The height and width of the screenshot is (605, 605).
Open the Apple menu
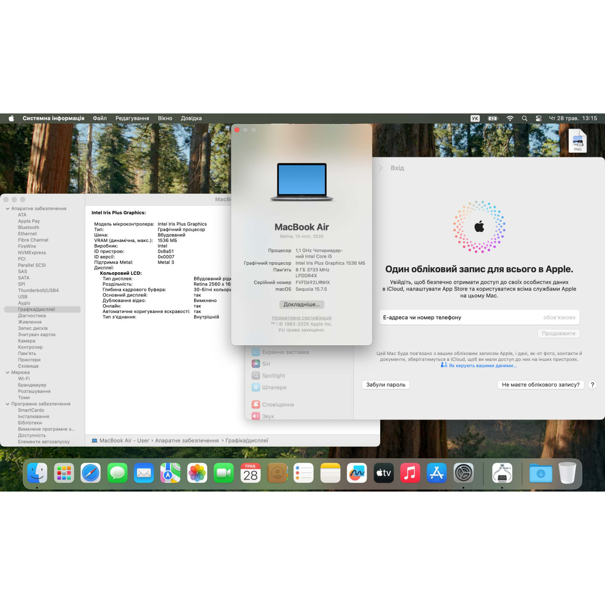(11, 118)
